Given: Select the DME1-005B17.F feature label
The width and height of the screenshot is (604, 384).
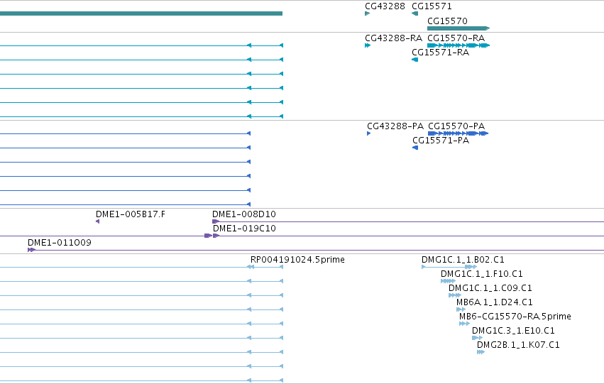Looking at the screenshot, I should point(131,214).
